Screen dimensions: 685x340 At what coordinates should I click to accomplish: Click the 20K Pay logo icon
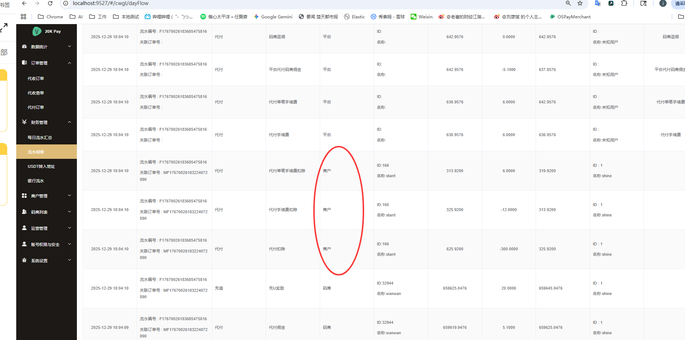coord(37,31)
